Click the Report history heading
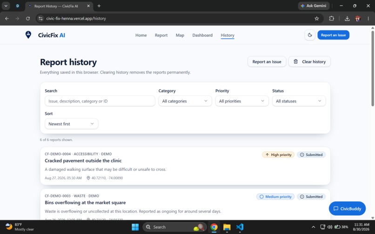The image size is (375, 234). click(68, 62)
